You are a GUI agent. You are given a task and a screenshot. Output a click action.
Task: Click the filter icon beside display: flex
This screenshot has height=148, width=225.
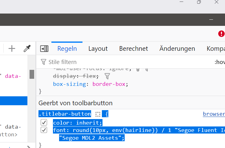pos(107,76)
